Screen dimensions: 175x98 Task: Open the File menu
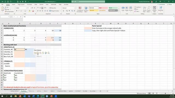(2, 4)
